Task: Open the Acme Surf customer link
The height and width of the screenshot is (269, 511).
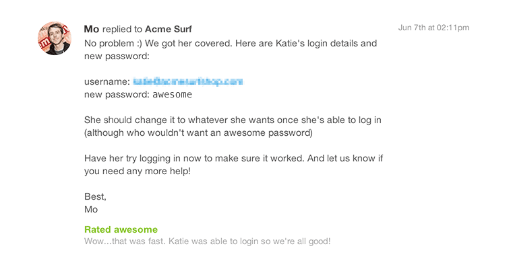Action: coord(168,29)
